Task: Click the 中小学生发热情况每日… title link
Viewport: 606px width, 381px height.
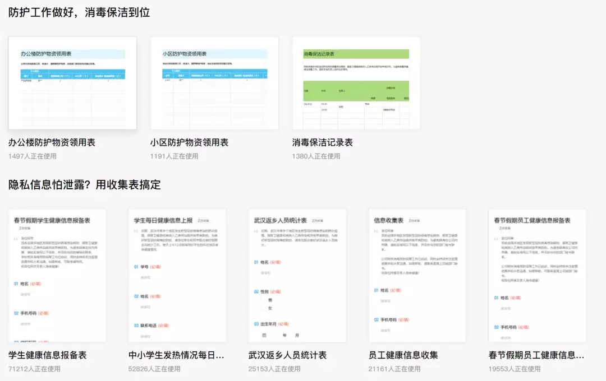Action: point(176,355)
